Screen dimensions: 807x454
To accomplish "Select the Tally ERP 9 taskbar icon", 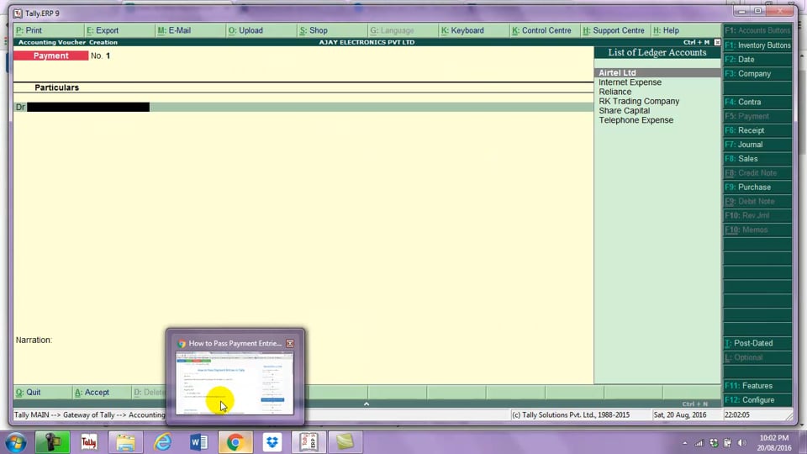I will tap(309, 442).
